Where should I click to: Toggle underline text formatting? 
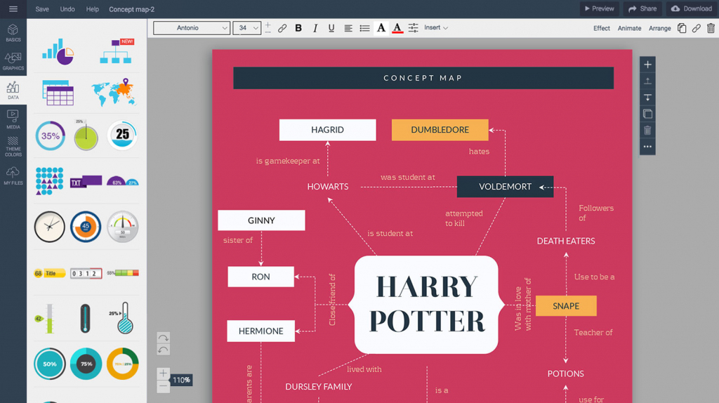331,28
